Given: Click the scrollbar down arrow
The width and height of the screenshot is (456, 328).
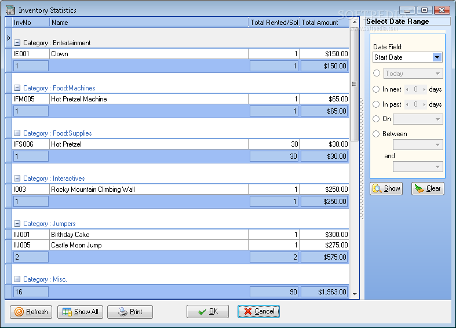Looking at the screenshot, I should pyautogui.click(x=355, y=294).
